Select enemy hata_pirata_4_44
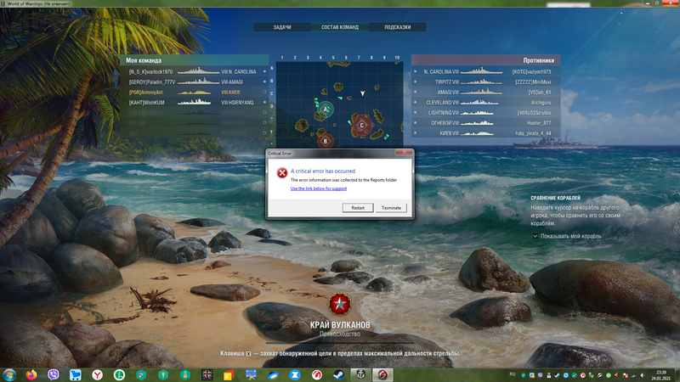The image size is (680, 382). [533, 133]
